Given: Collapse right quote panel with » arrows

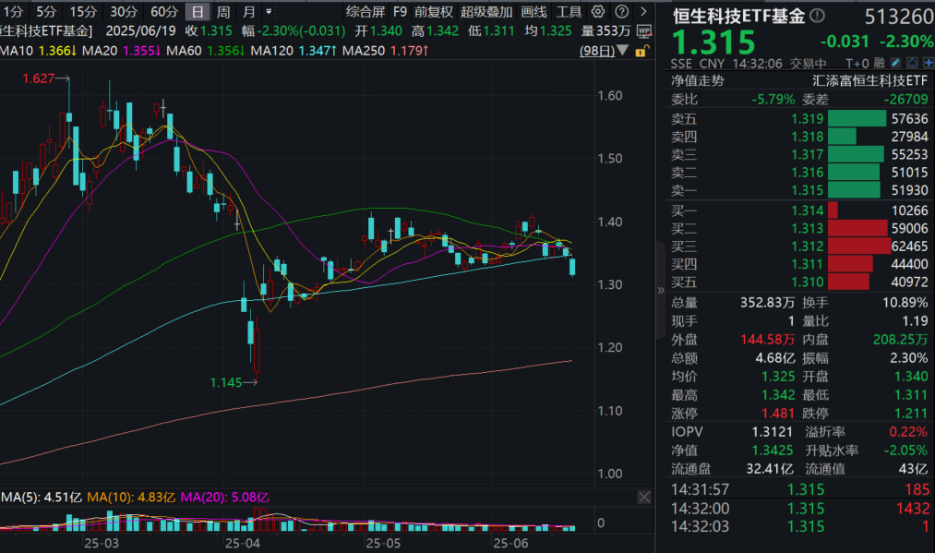Looking at the screenshot, I should 660,290.
